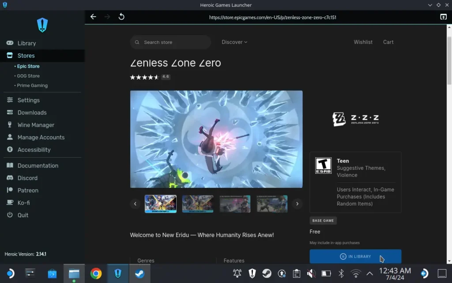Show next media thumbnails
Screen dimensions: 452x283
297,204
